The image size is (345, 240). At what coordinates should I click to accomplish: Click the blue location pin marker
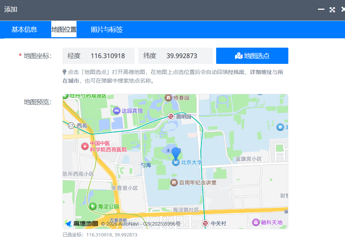point(176,153)
